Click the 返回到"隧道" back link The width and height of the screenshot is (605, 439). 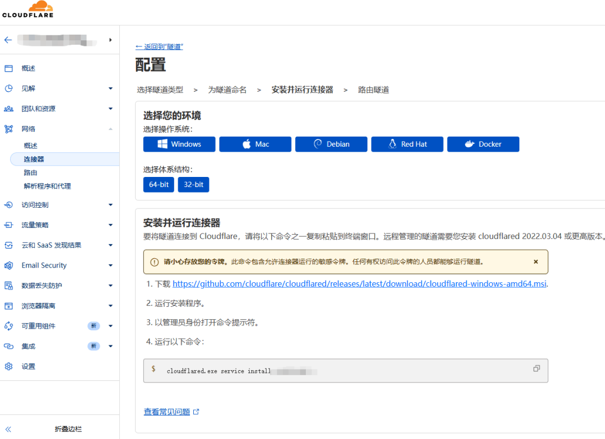(x=159, y=46)
